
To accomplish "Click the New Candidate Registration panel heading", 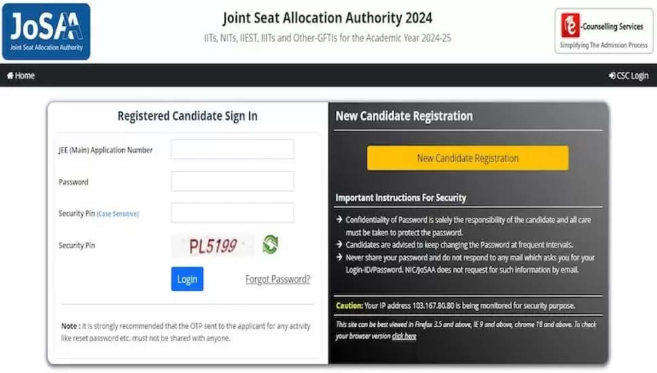I will tap(404, 116).
